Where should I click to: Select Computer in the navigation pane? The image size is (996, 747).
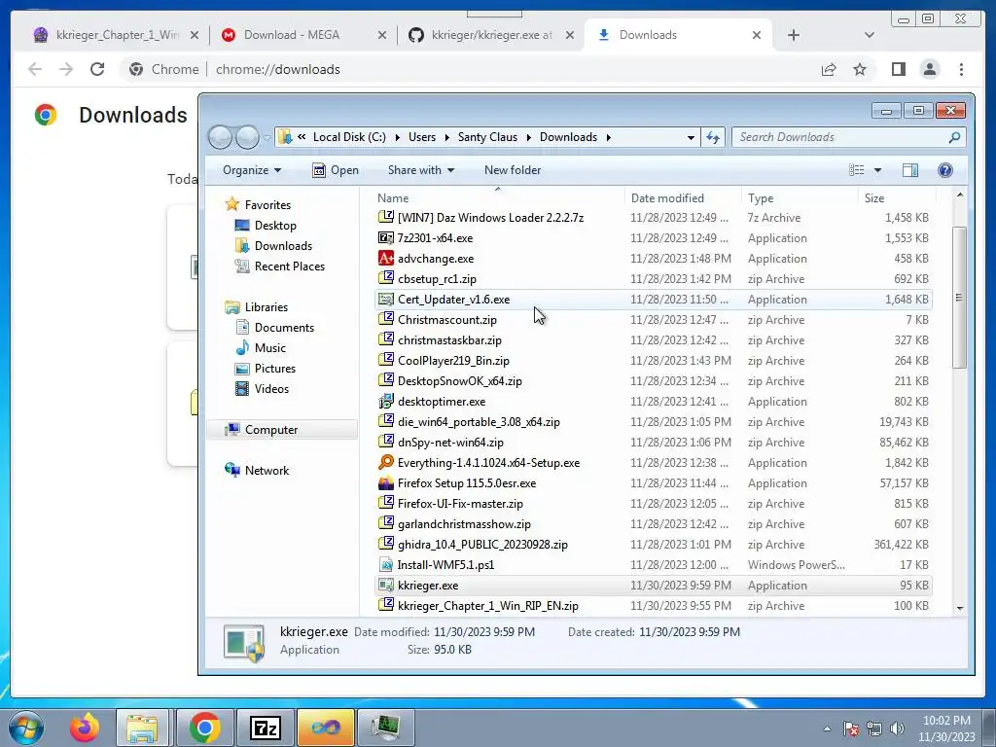(x=282, y=430)
